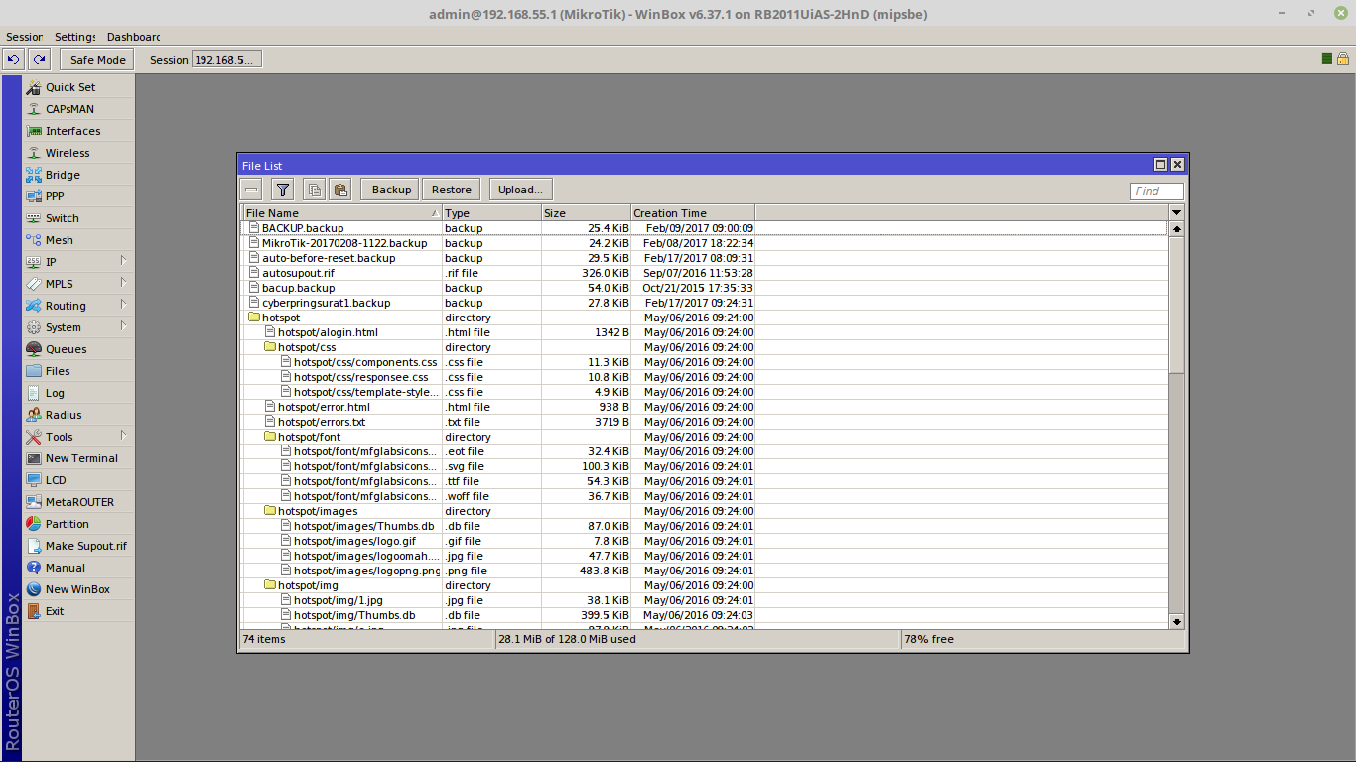Click the Restore button
The width and height of the screenshot is (1356, 762).
point(452,190)
